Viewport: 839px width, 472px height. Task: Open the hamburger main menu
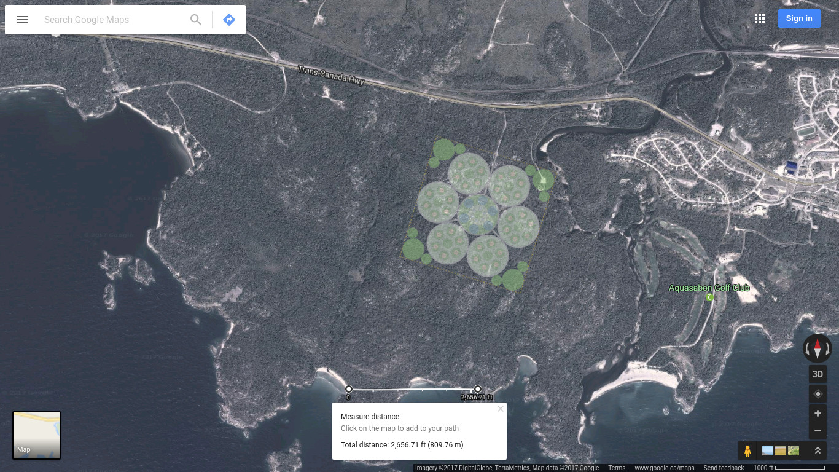coord(22,20)
